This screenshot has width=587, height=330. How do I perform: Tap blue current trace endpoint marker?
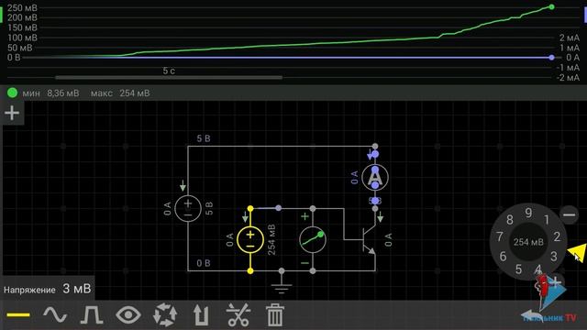[x=551, y=57]
